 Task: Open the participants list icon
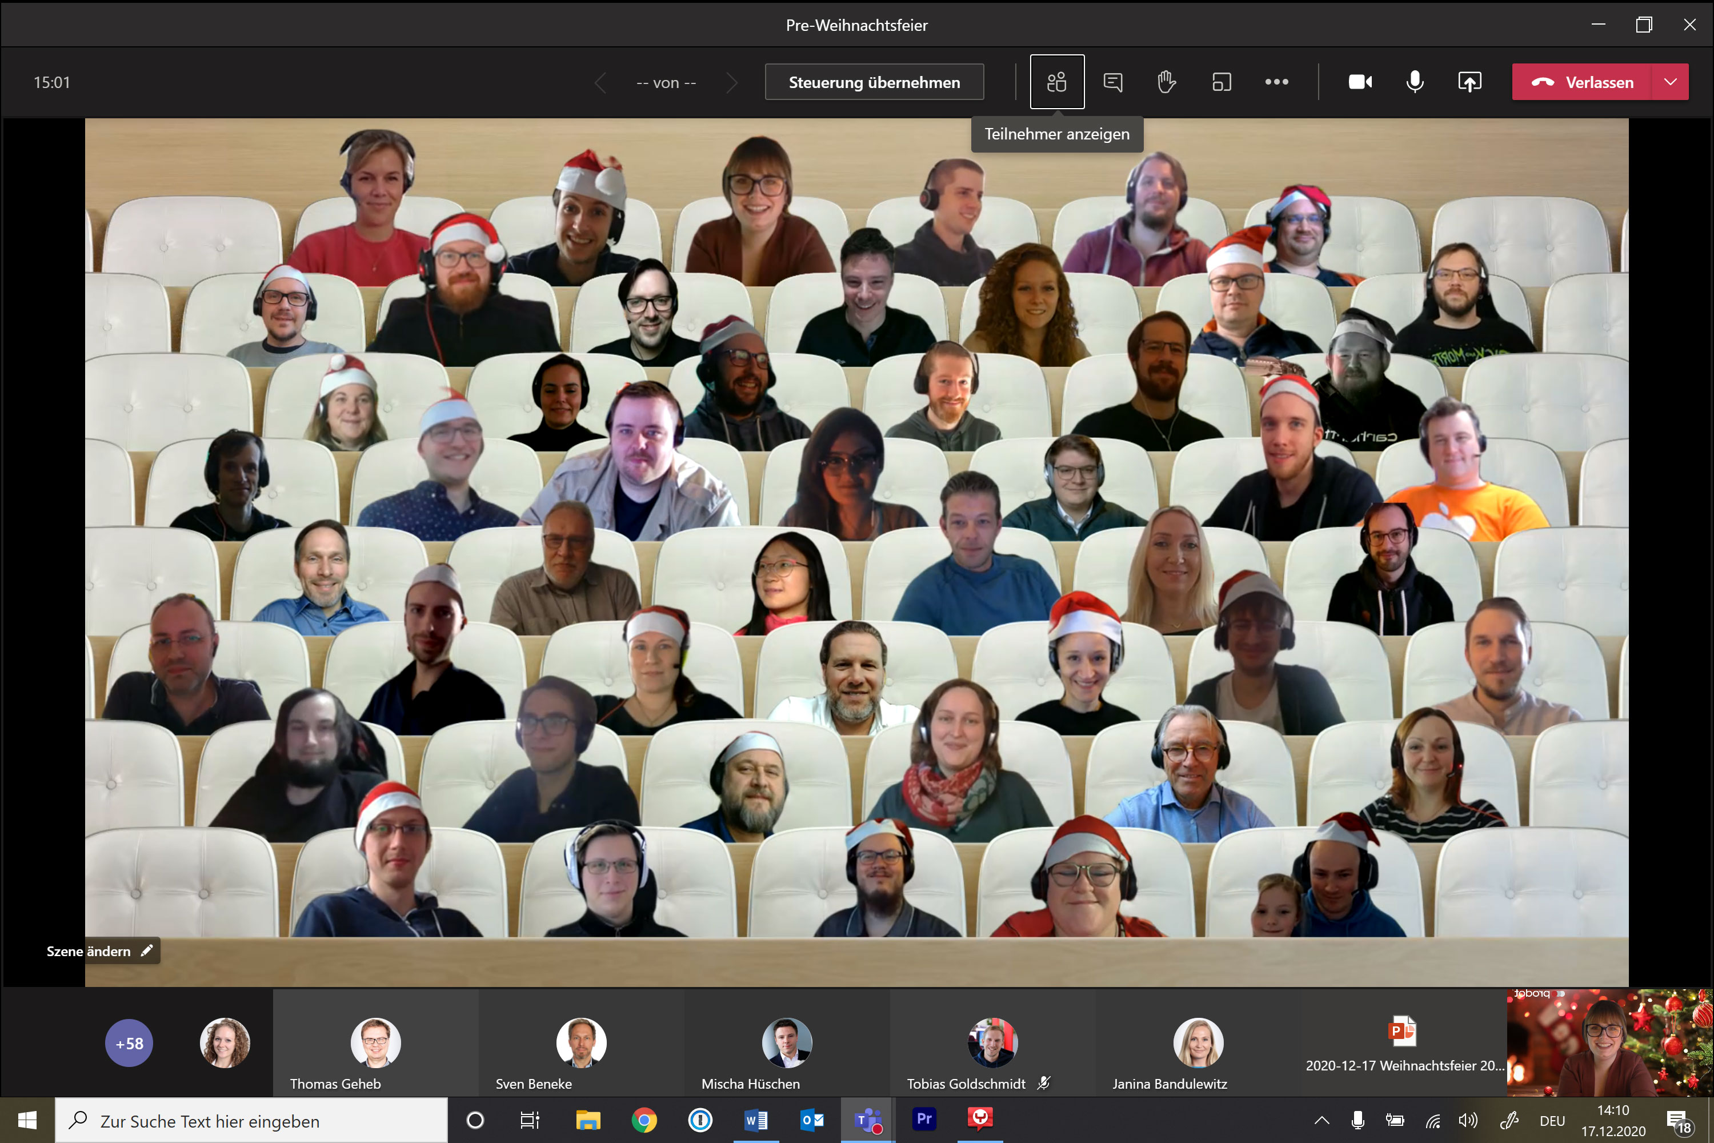pos(1056,82)
